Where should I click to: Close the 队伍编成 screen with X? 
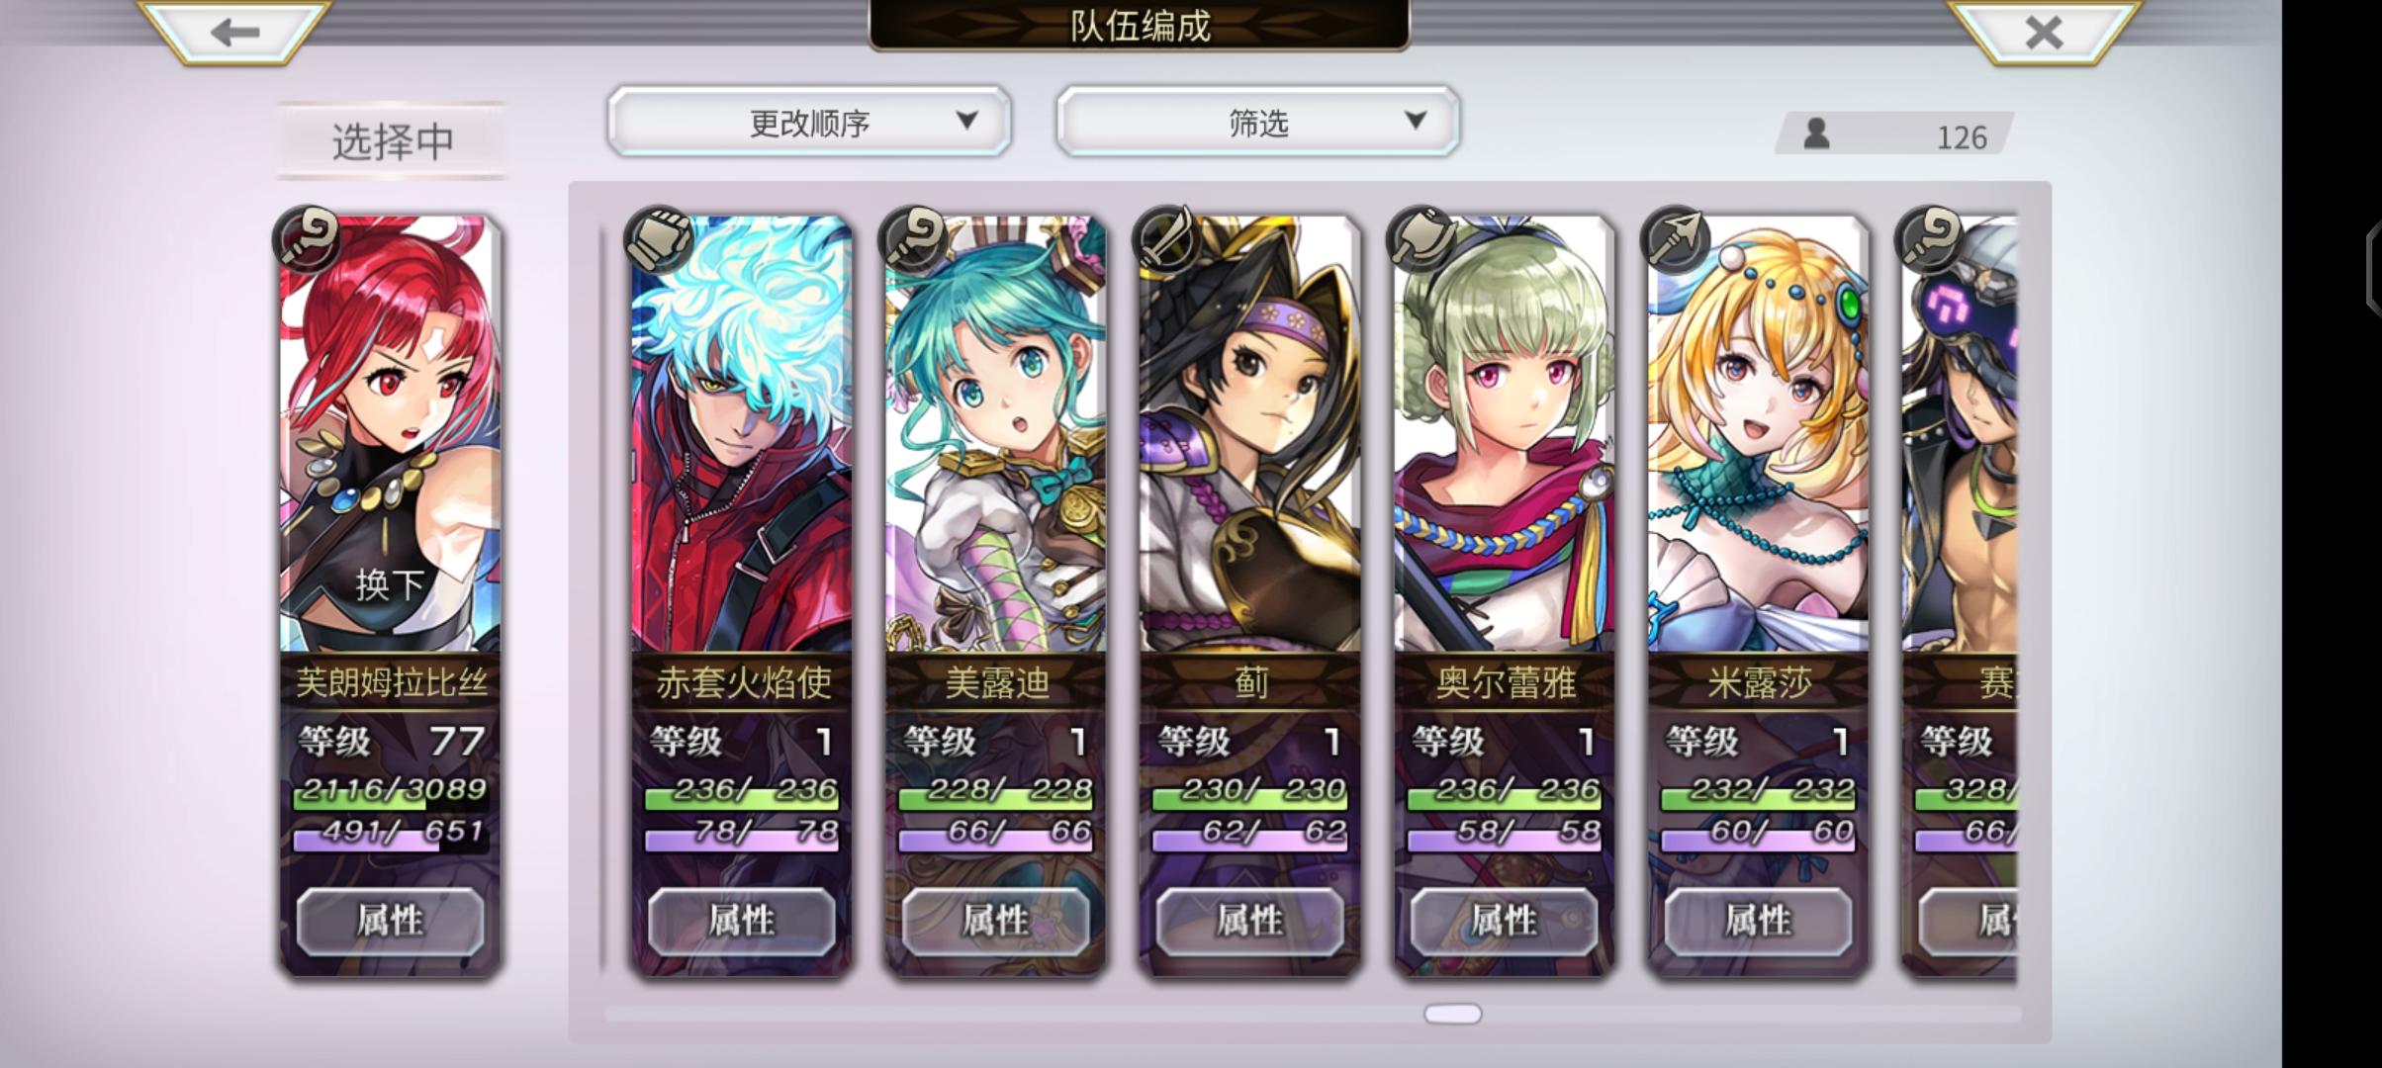(2044, 32)
